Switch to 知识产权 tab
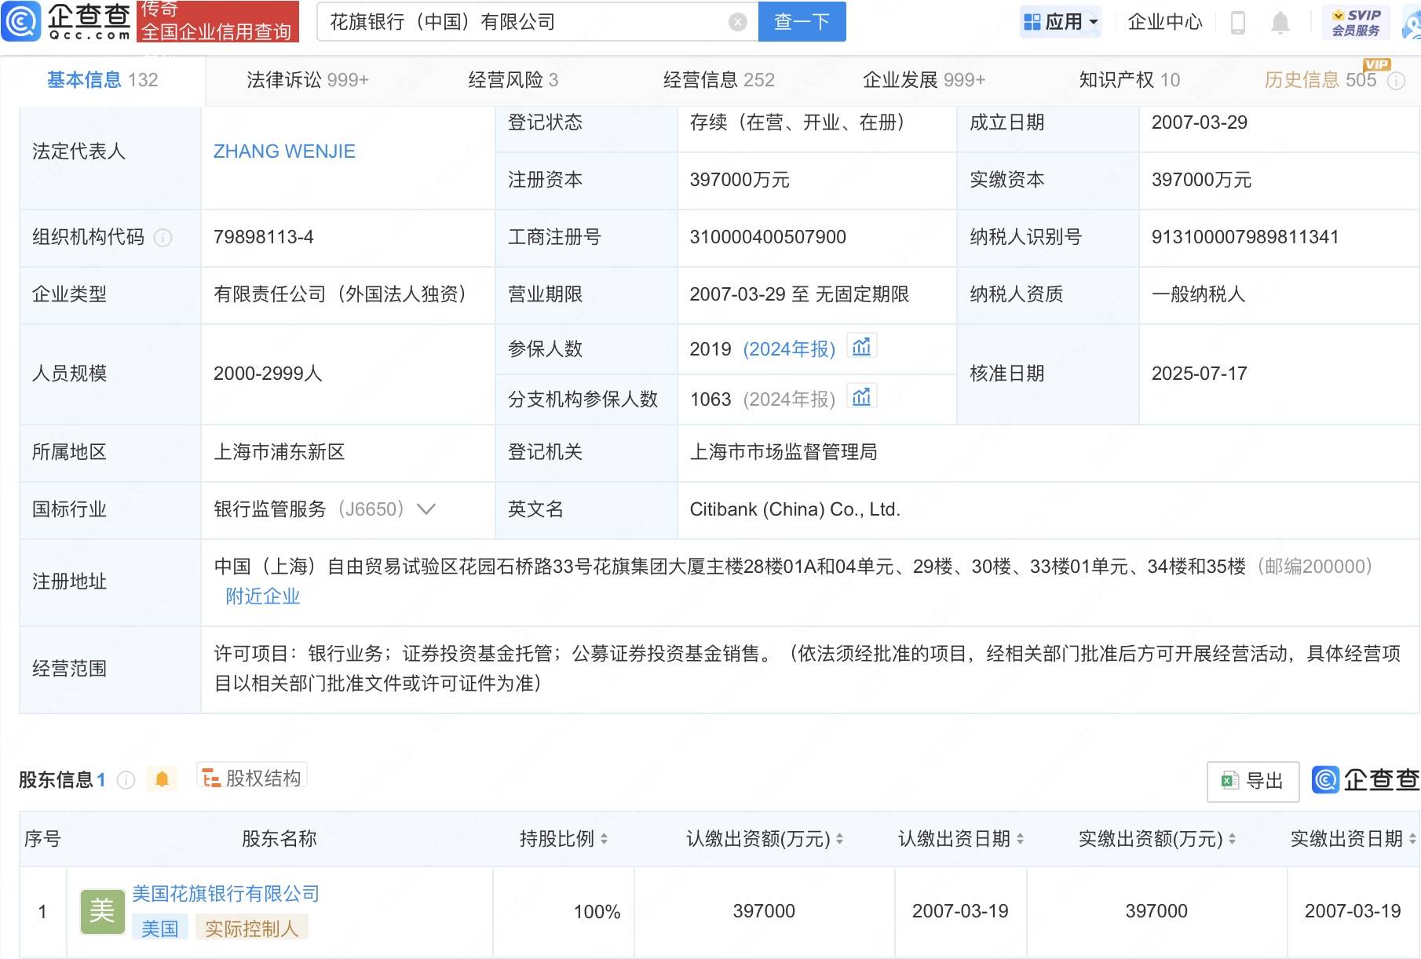This screenshot has width=1421, height=959. point(1129,80)
